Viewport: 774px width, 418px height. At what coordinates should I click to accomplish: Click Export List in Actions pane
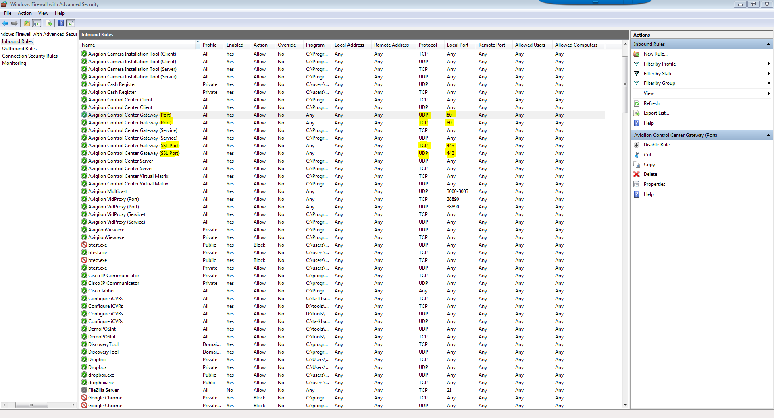pos(656,113)
